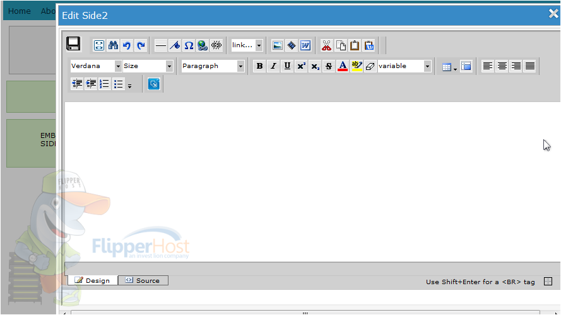Pick font color red A

tap(343, 66)
